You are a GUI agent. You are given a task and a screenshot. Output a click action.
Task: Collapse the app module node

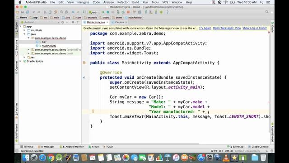tap(20, 26)
